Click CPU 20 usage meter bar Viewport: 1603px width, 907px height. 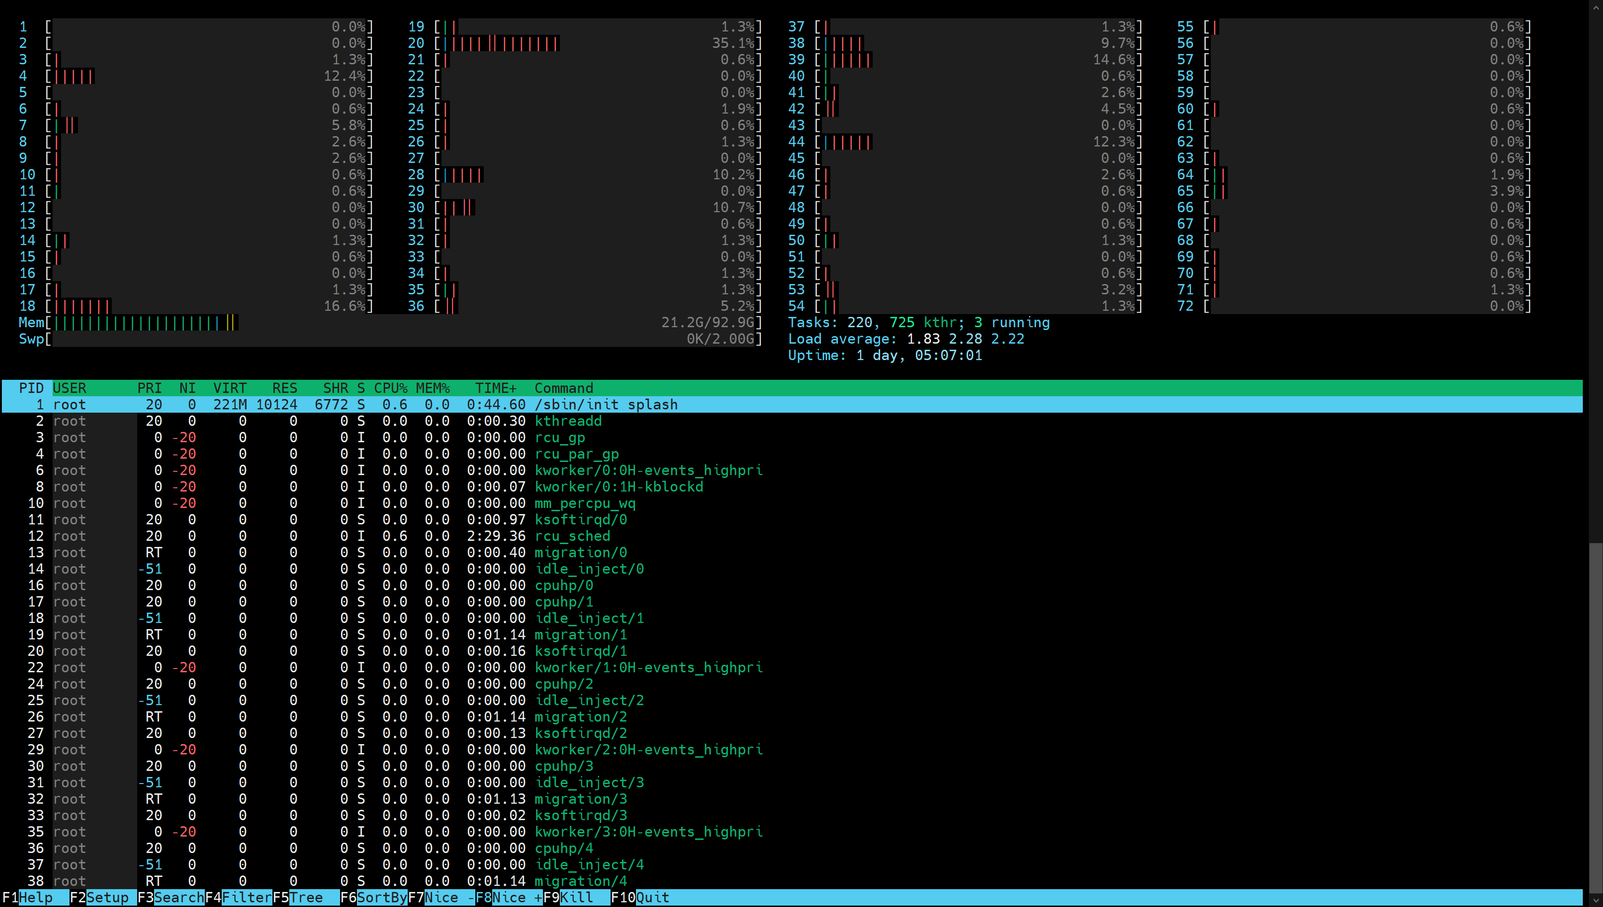(x=592, y=44)
